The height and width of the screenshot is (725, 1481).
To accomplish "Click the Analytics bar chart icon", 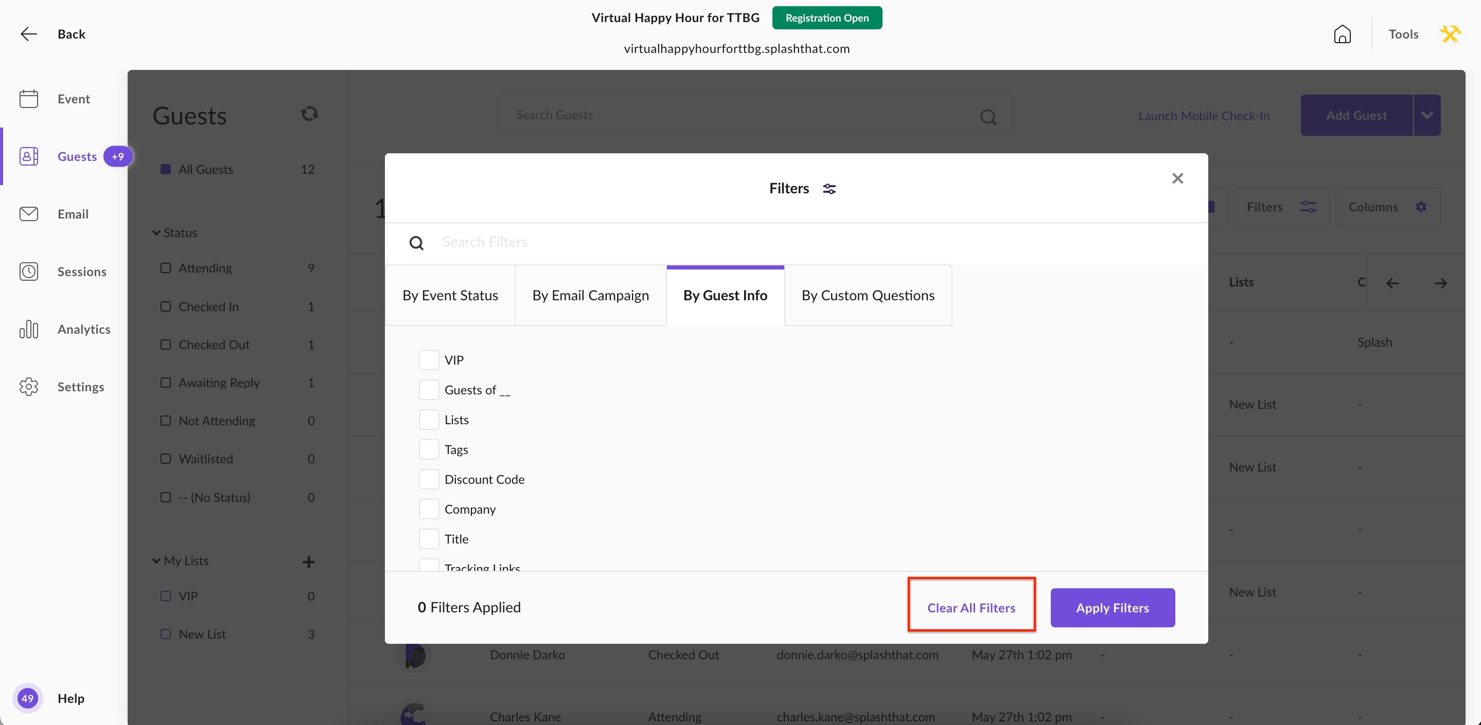I will (x=29, y=329).
